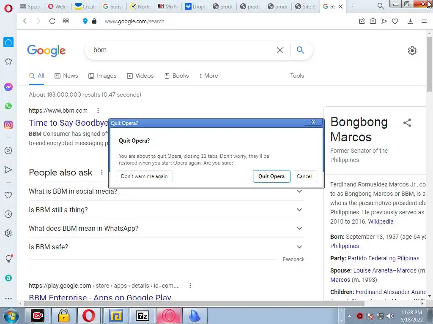Open options dots next to bbm.com result

click(98, 111)
